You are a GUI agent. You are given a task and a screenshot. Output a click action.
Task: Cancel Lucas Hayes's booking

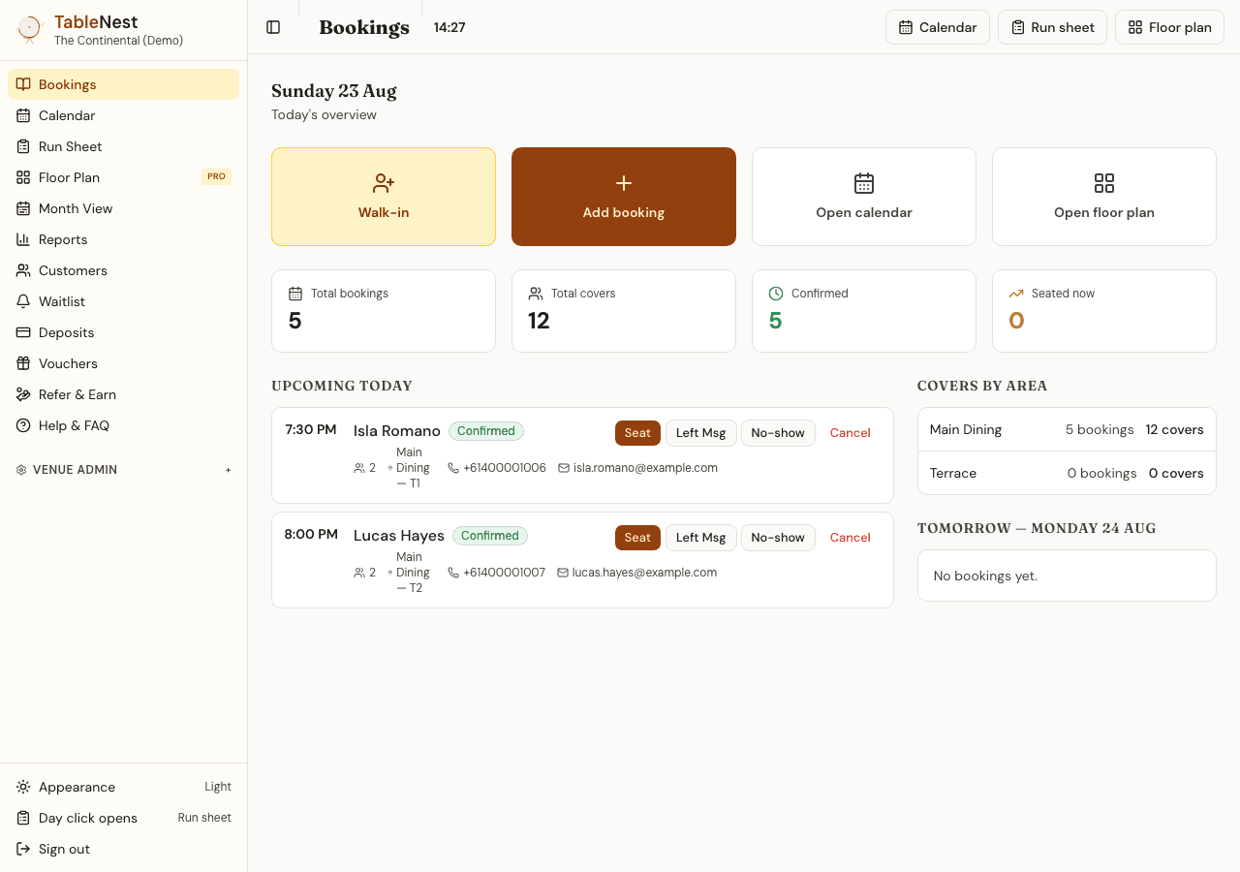point(851,538)
